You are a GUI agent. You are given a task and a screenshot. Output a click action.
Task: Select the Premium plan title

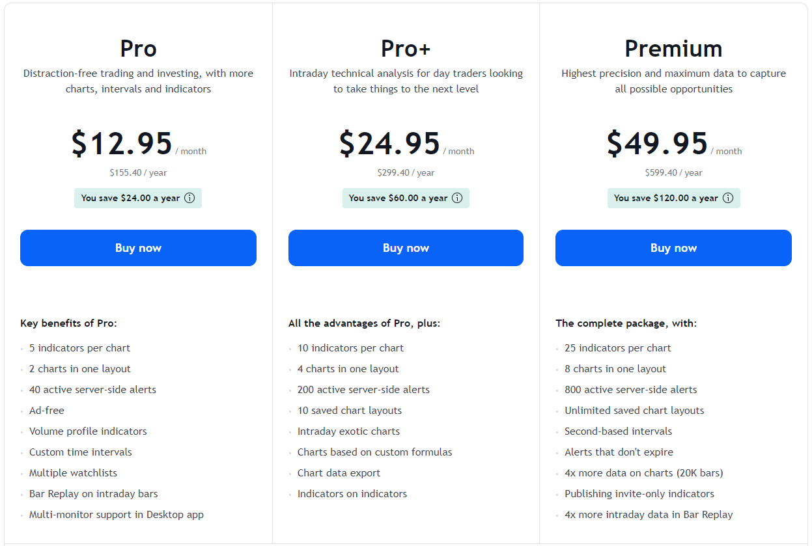pos(673,48)
